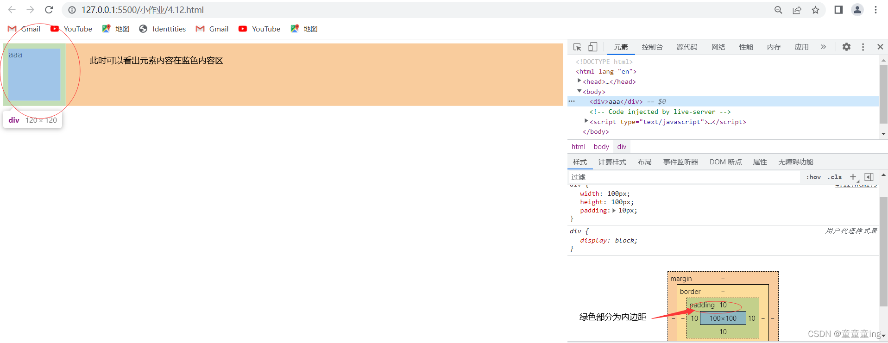Click the live-server comment line
This screenshot has height=343, width=888.
tap(660, 112)
